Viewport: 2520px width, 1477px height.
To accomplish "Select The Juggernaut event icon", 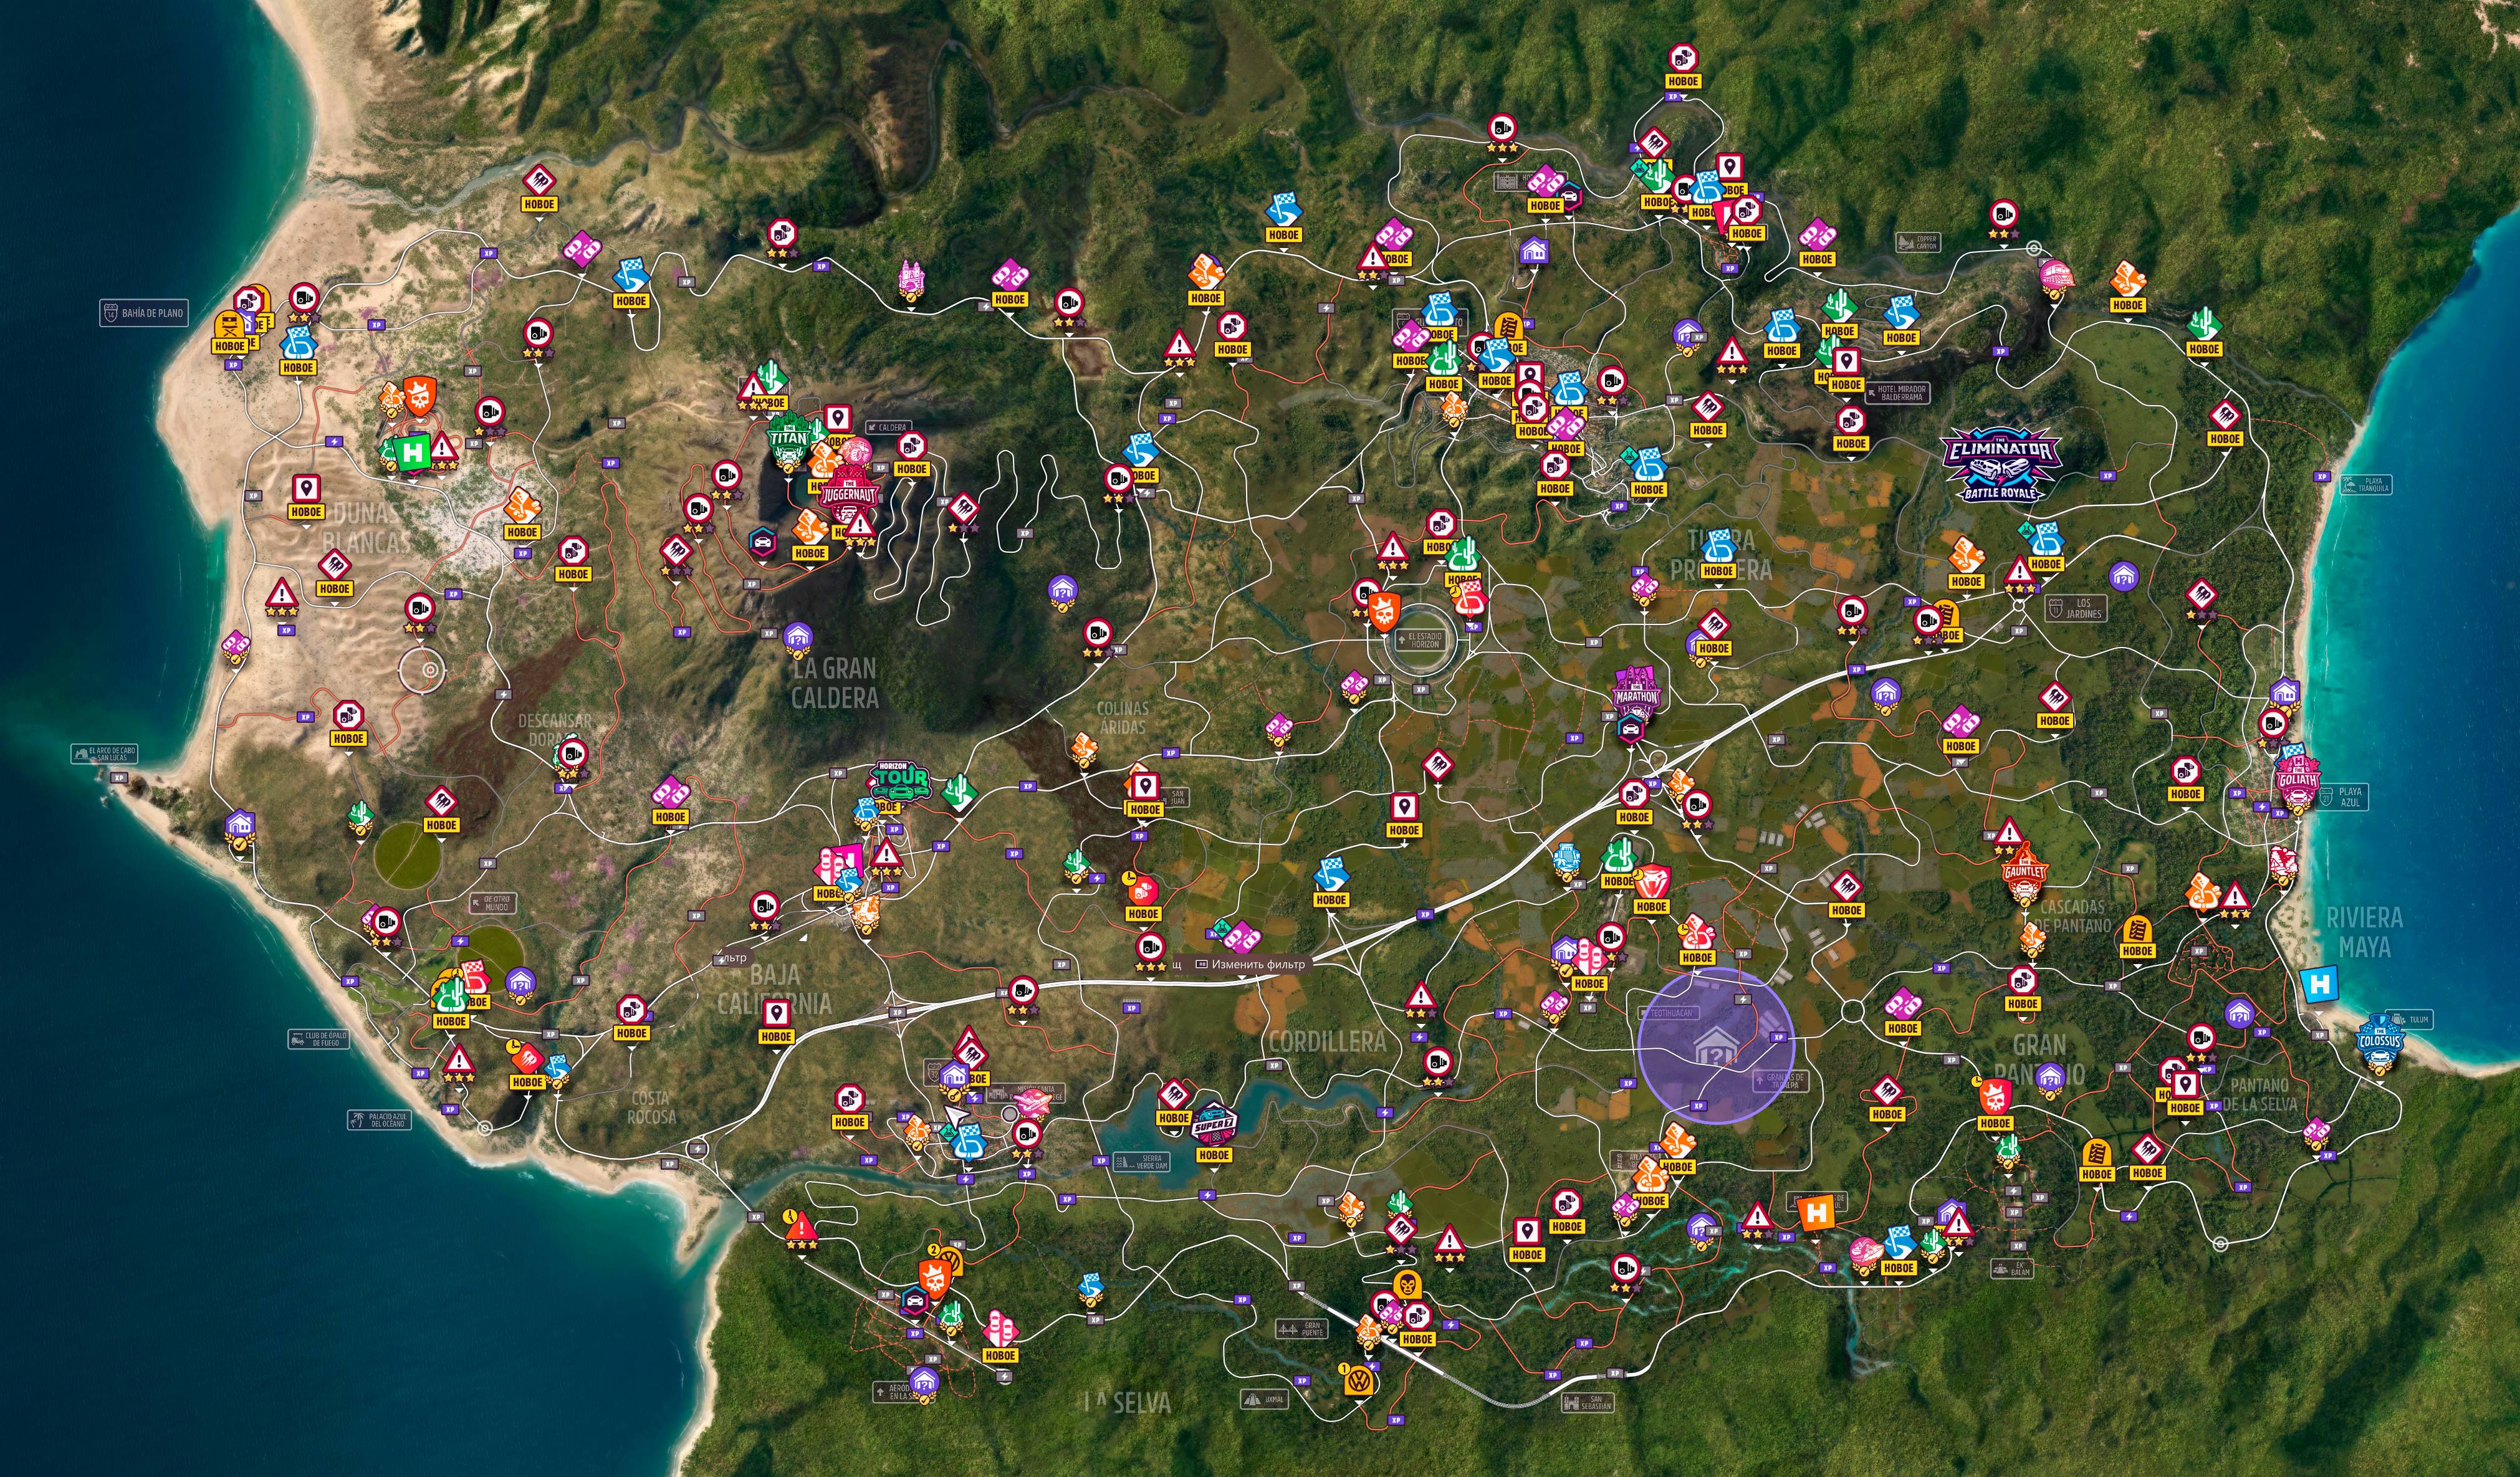I will click(849, 492).
